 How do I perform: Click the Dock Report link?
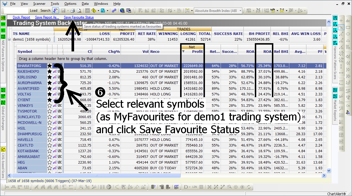tap(21, 17)
